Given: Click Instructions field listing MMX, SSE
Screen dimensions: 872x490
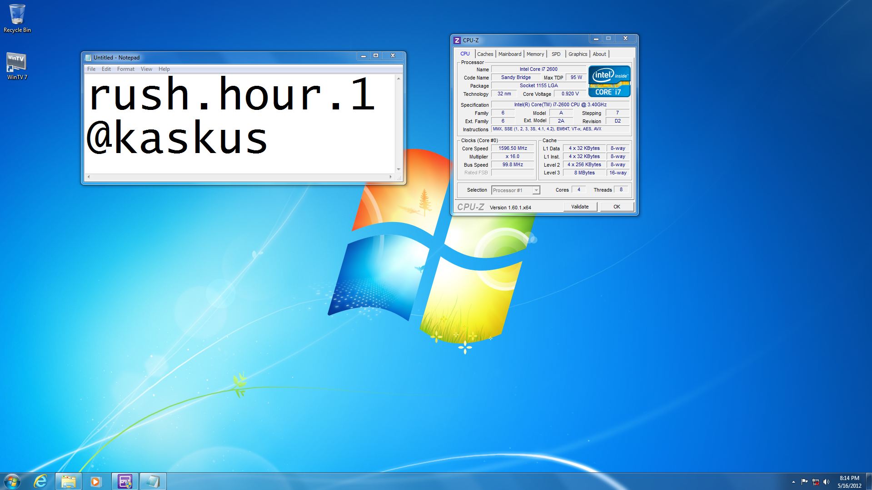Looking at the screenshot, I should pos(560,129).
